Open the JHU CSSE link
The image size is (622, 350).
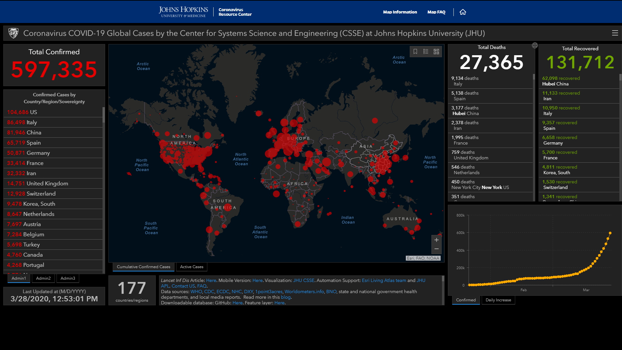pos(304,280)
